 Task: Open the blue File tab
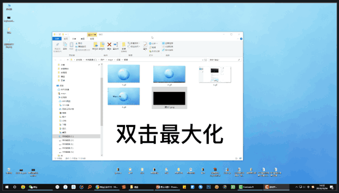57,39
